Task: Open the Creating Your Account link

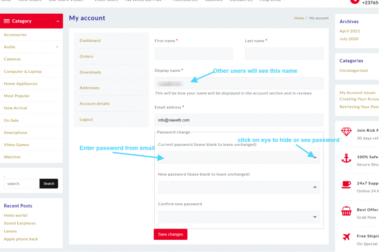Action: pos(359,99)
